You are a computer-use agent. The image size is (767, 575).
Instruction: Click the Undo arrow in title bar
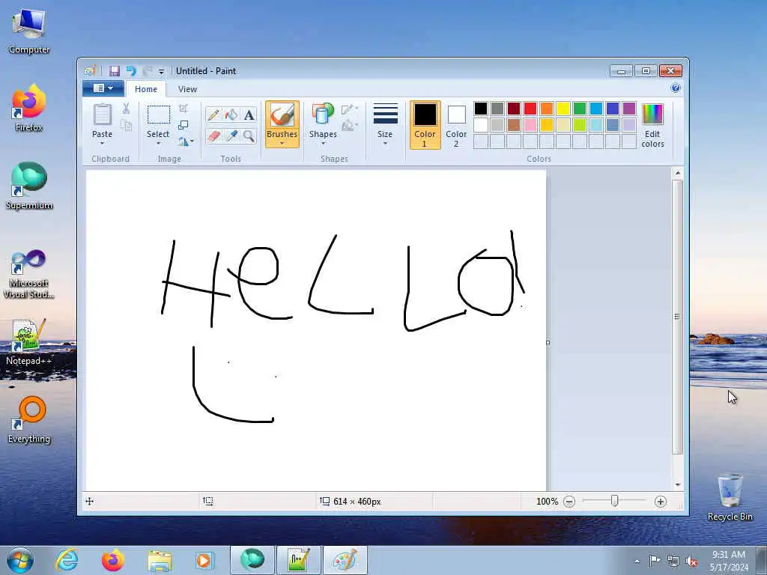click(x=130, y=71)
